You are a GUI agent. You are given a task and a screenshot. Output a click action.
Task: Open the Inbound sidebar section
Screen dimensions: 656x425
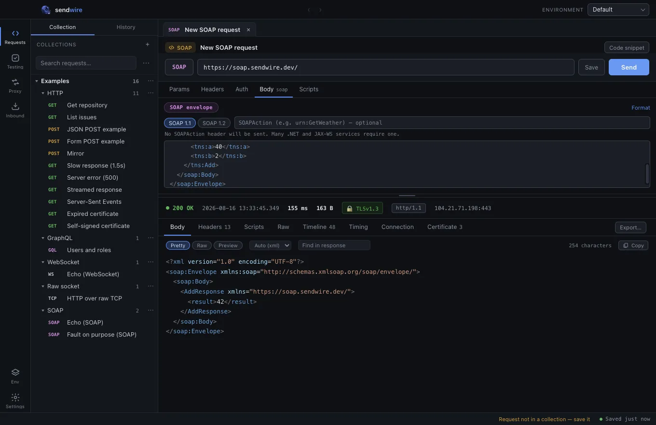coord(15,110)
